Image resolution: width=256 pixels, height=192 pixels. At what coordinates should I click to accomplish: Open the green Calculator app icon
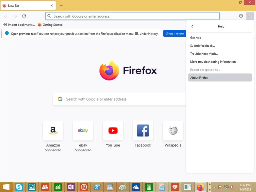(x=149, y=187)
